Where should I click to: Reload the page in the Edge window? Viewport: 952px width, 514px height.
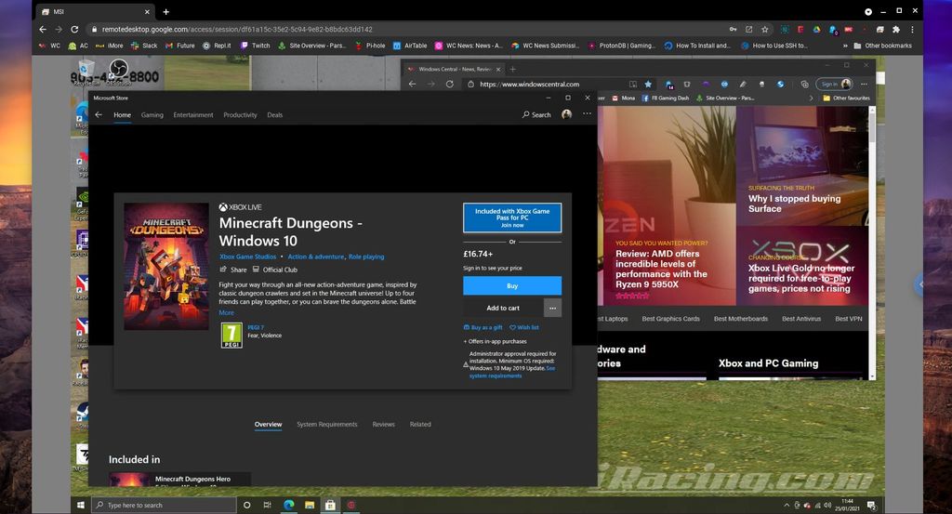(449, 84)
